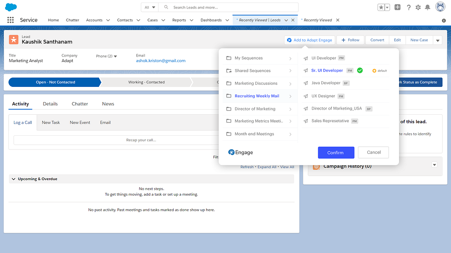Click the Month end Meetings folder icon
Viewport: 451px width, 253px height.
point(229,134)
